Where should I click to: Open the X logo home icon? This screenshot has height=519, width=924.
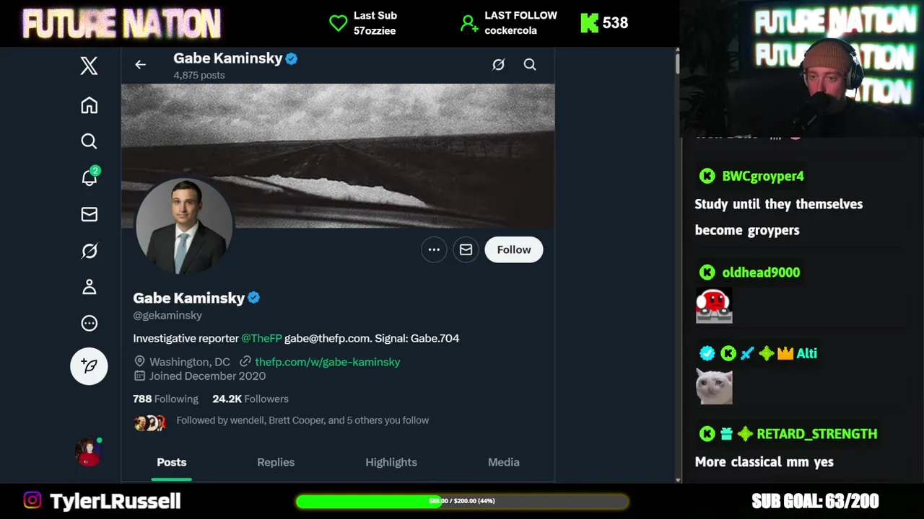(x=89, y=66)
